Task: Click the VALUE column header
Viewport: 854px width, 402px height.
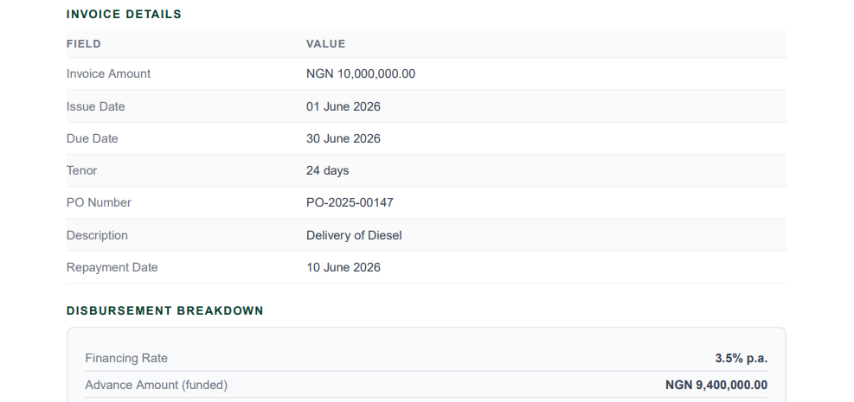Action: [325, 44]
